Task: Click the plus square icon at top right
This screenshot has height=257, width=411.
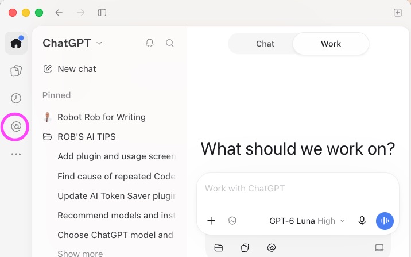Action: click(x=398, y=12)
